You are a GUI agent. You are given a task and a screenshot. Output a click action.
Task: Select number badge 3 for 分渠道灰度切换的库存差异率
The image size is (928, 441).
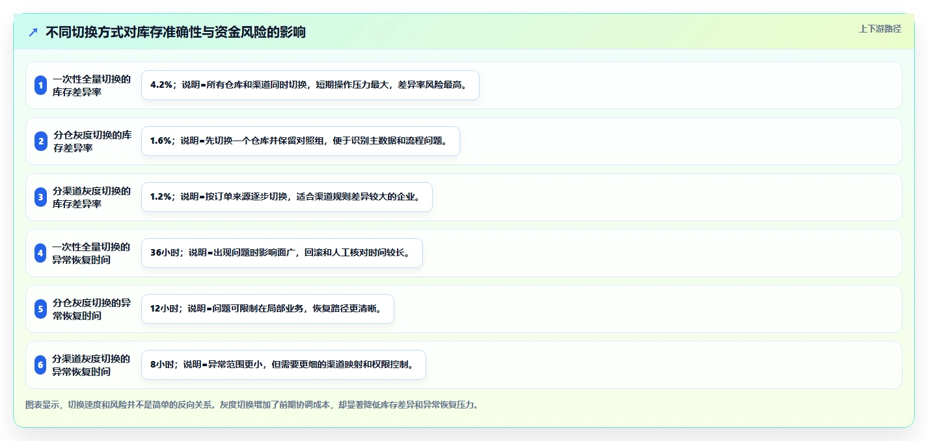pyautogui.click(x=40, y=197)
